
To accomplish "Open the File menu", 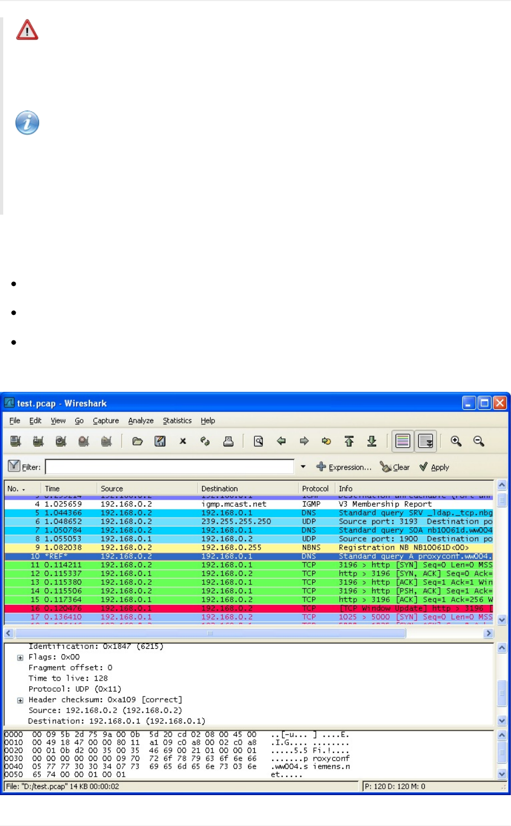I will click(x=15, y=421).
